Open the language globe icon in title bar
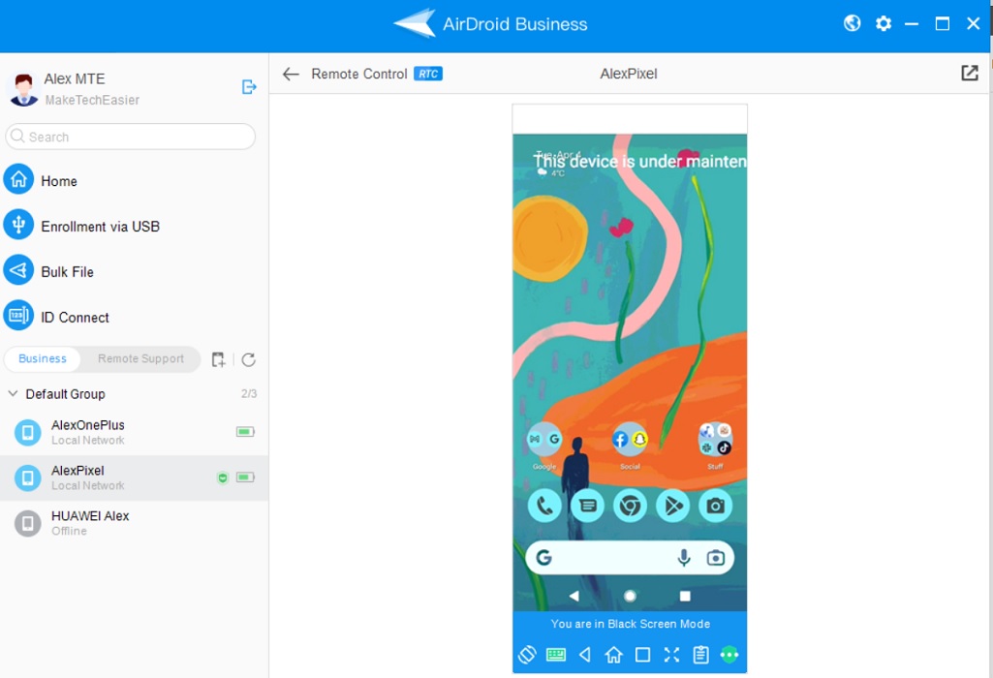The image size is (993, 678). [x=852, y=23]
